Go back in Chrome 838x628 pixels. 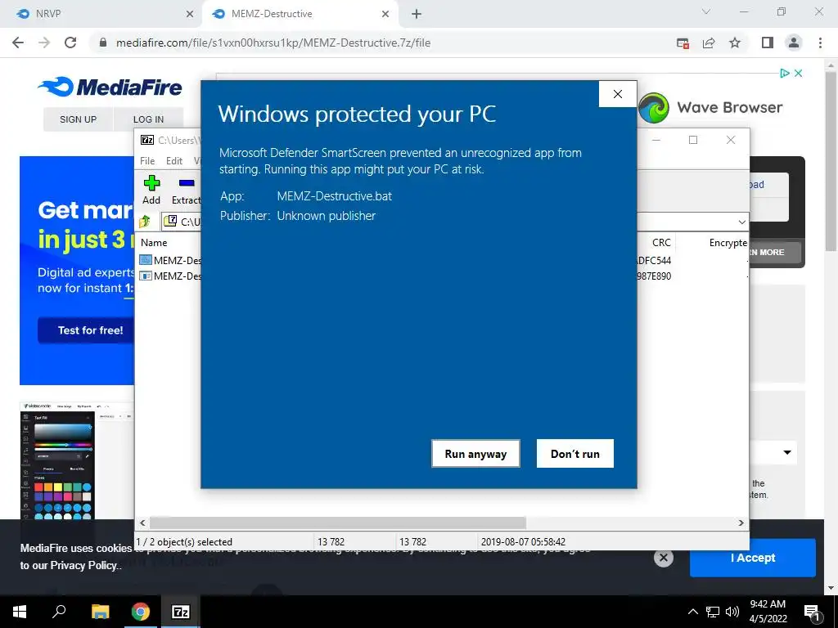point(18,43)
